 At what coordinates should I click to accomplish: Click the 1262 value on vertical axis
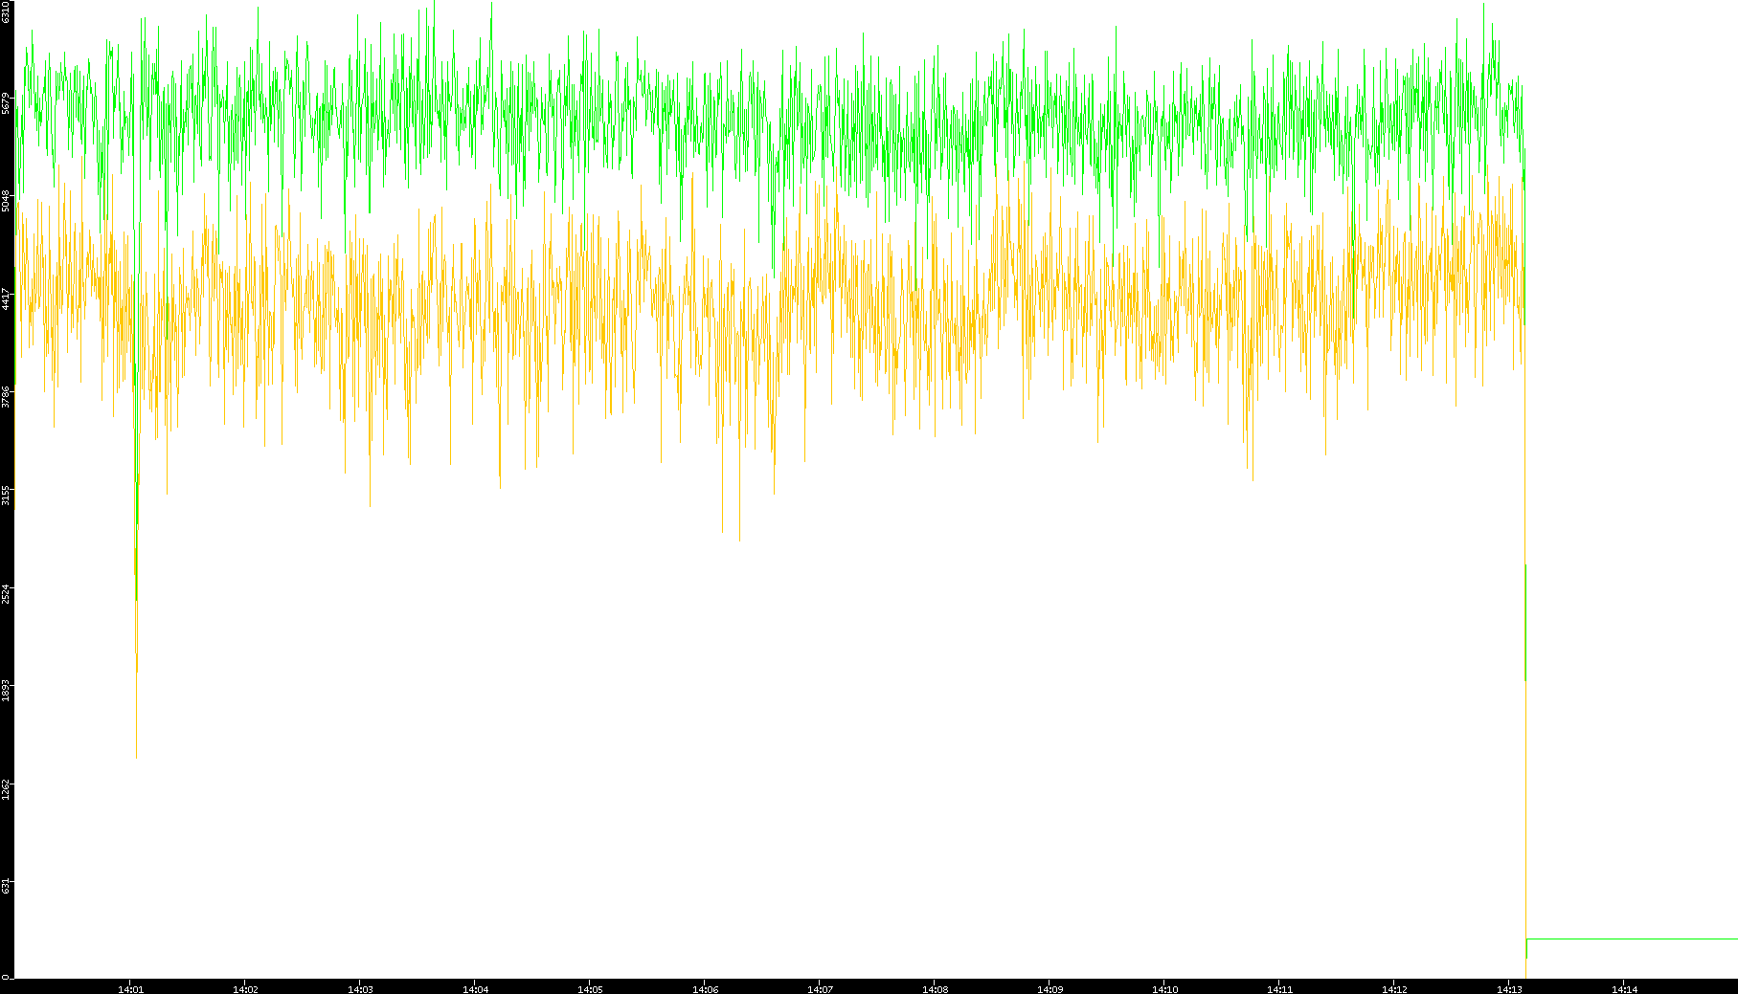6,789
